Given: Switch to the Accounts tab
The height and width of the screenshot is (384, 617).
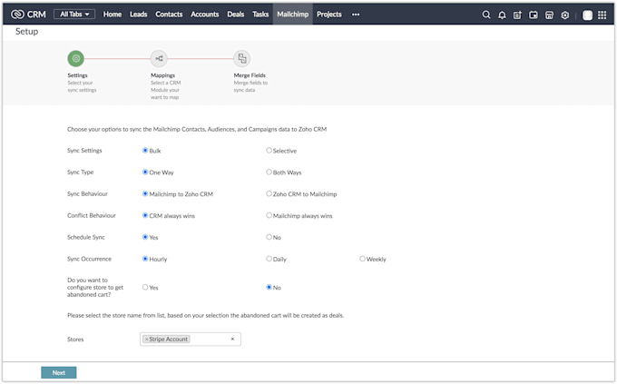Looking at the screenshot, I should pyautogui.click(x=205, y=15).
